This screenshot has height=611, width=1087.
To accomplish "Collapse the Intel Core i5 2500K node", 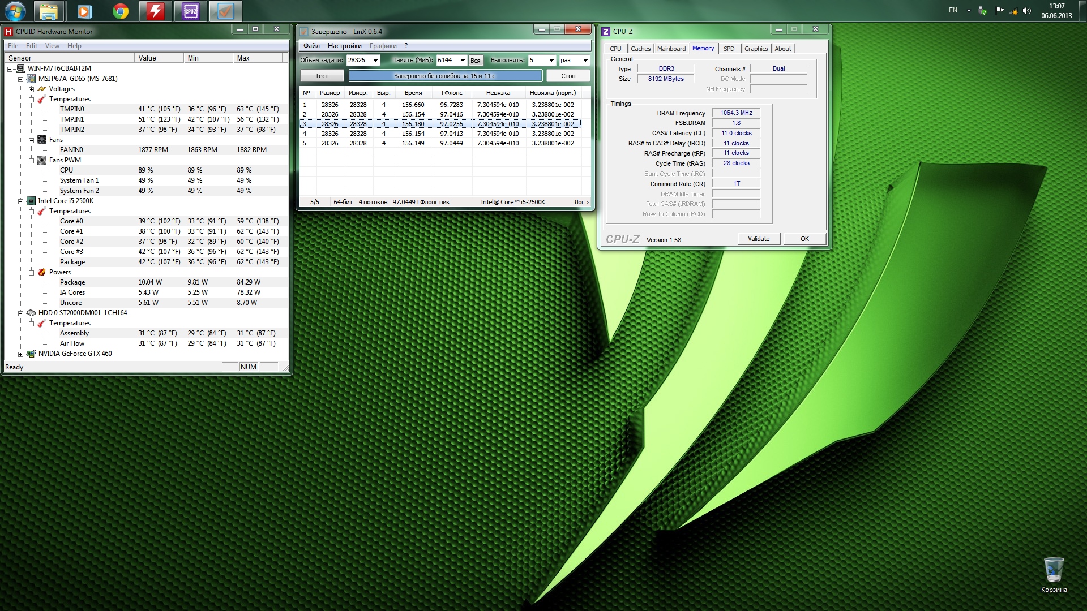I will tap(21, 201).
